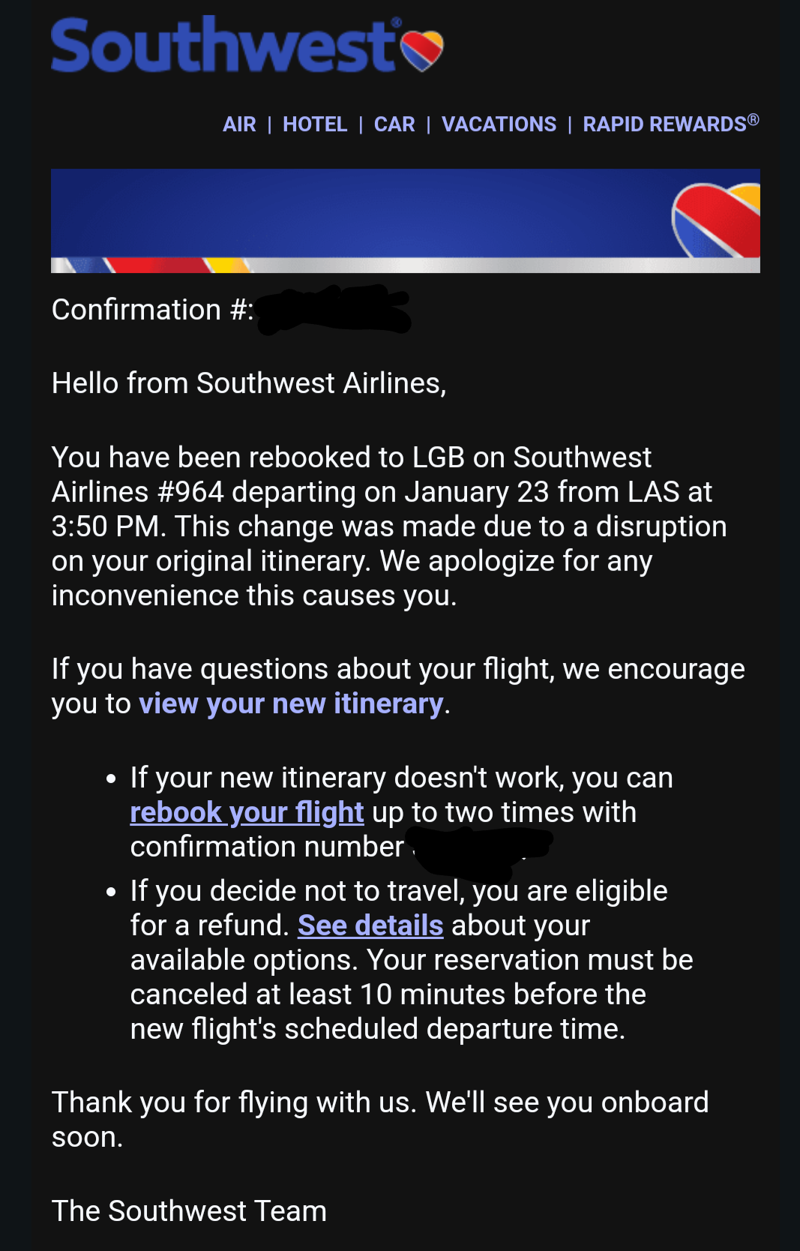Viewport: 800px width, 1251px height.
Task: Click the colored stripe under the banner
Action: point(406,265)
